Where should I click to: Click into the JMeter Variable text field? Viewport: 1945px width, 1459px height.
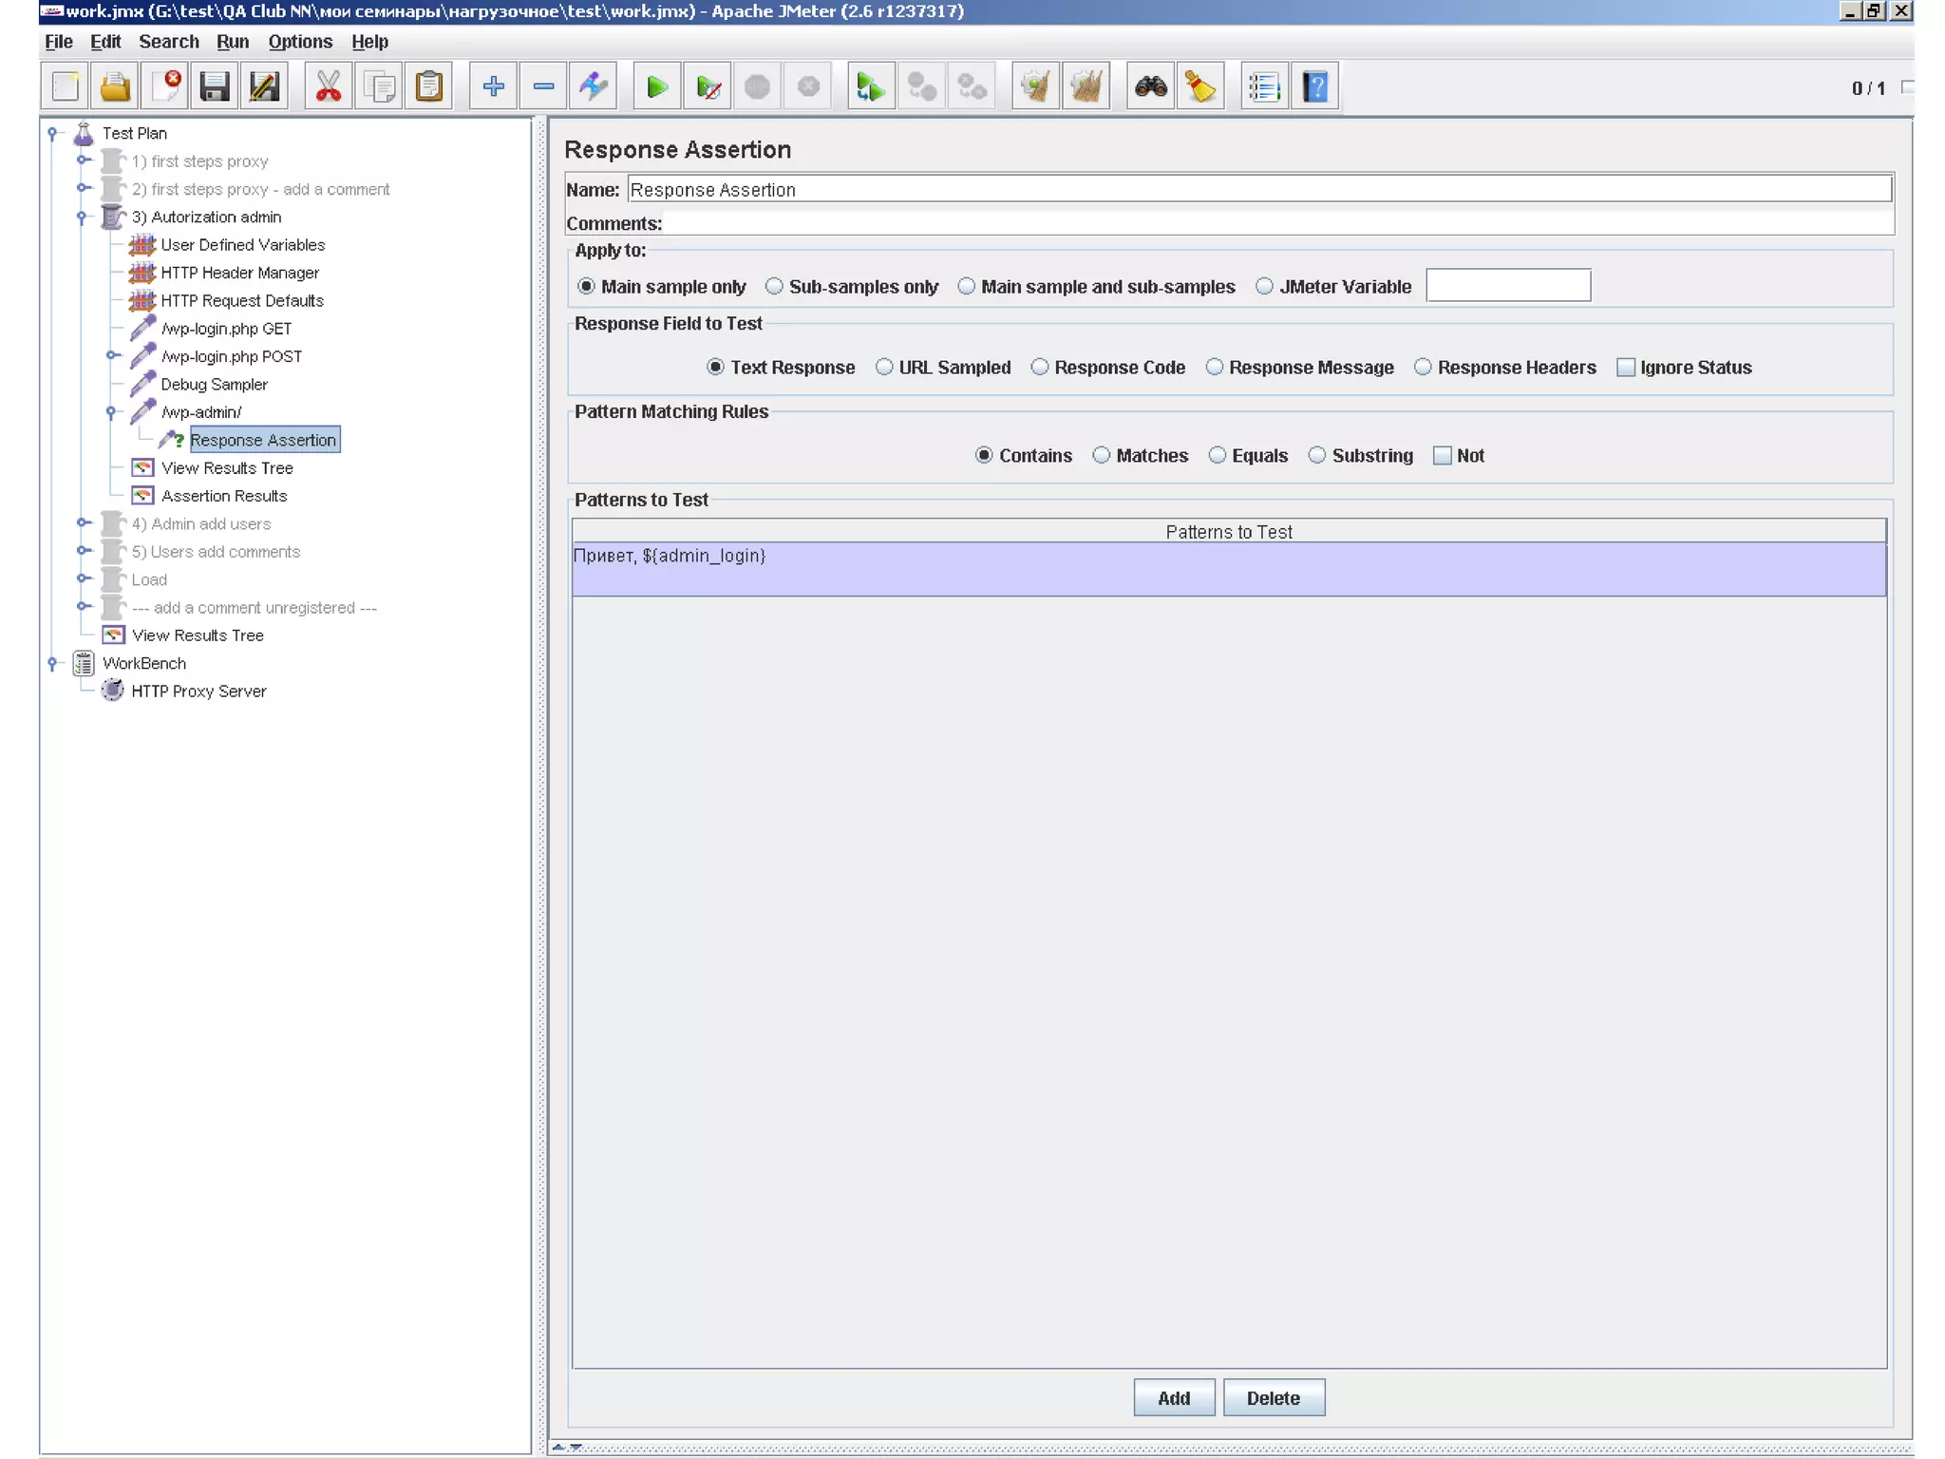(x=1507, y=286)
